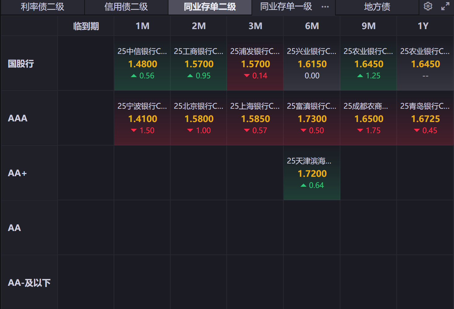Open the 25农业银行C... cell with 1.25 change

tap(369, 63)
